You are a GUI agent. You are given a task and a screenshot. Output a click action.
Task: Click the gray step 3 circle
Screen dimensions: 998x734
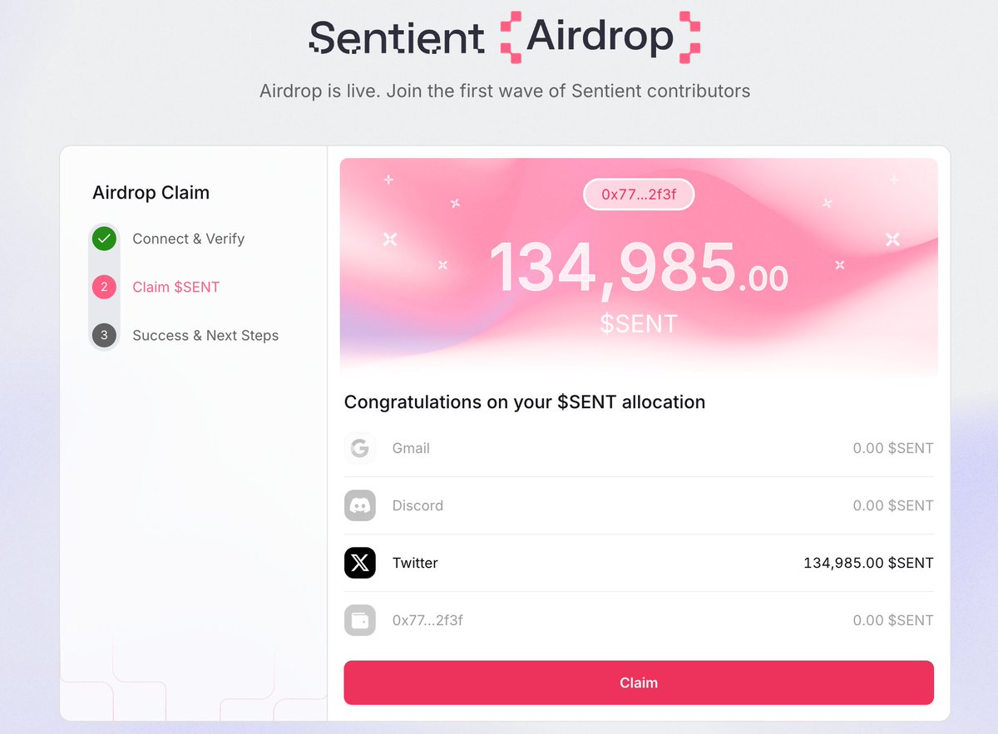coord(104,335)
